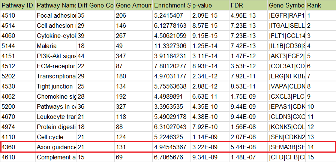Click the Axon guidance cell
The height and width of the screenshot is (162, 336).
[56, 147]
